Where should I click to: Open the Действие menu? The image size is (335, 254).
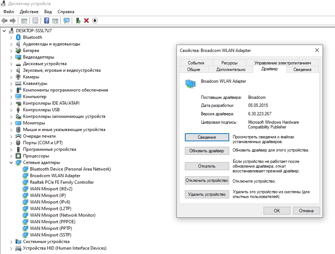(x=29, y=12)
